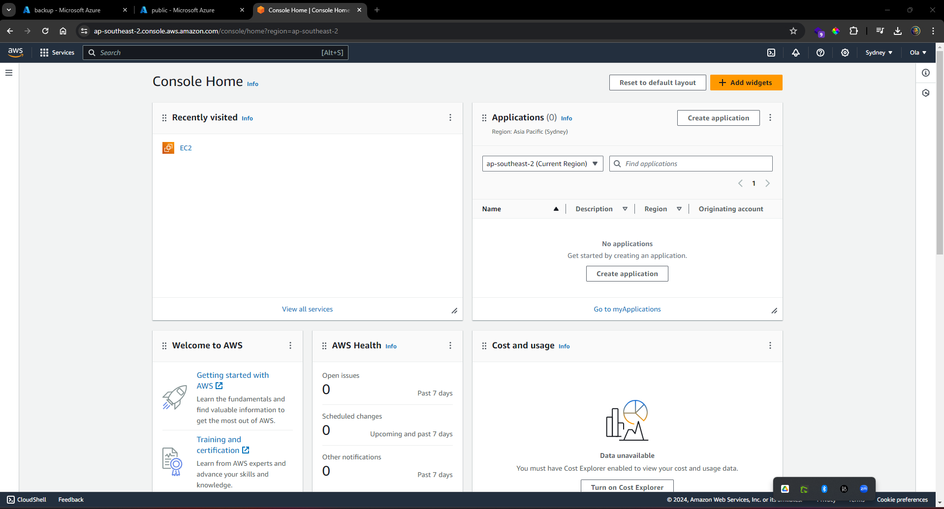The width and height of the screenshot is (944, 509).
Task: Open the browser home page button
Action: click(x=63, y=31)
